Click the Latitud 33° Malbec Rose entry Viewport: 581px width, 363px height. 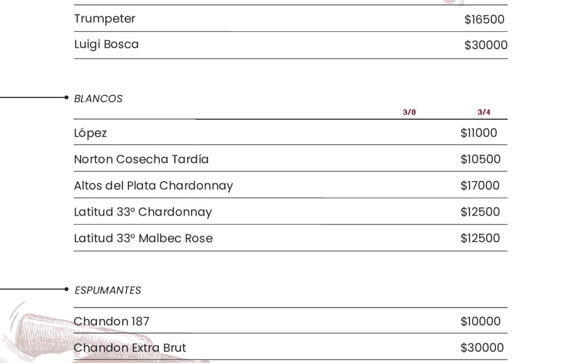(143, 239)
